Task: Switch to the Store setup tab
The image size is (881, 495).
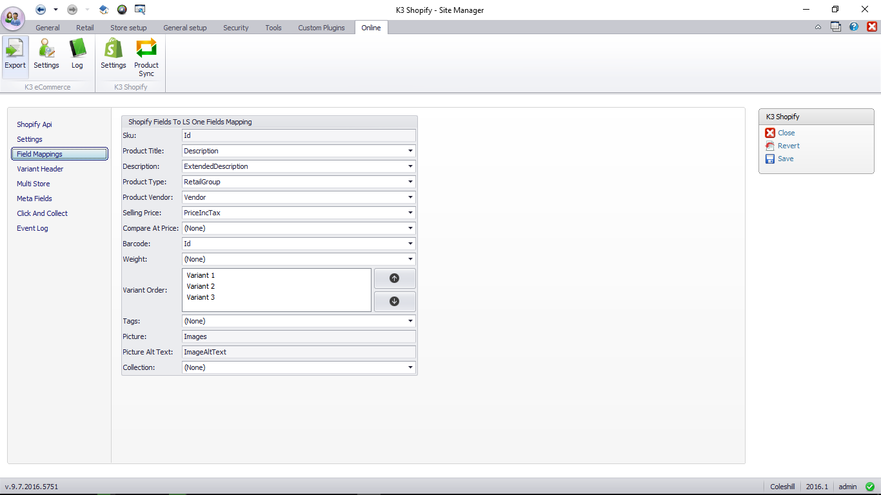Action: click(x=128, y=28)
